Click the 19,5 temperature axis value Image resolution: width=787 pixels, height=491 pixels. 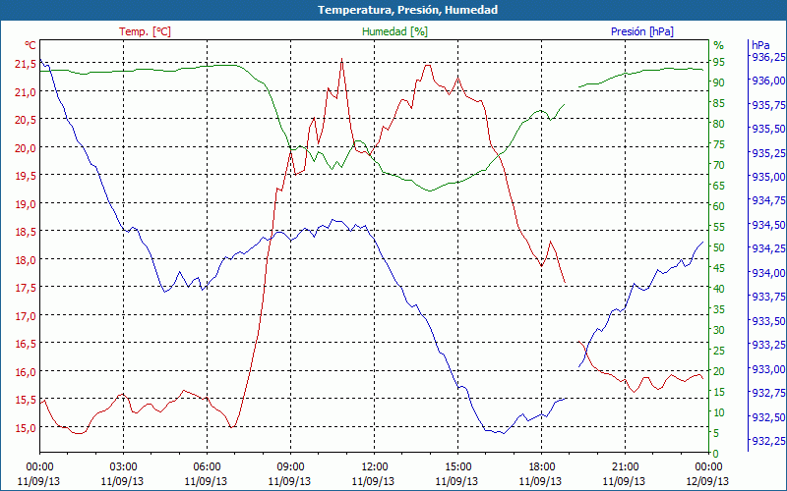pyautogui.click(x=27, y=176)
